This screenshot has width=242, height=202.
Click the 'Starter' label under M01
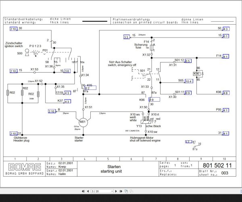click(x=79, y=137)
